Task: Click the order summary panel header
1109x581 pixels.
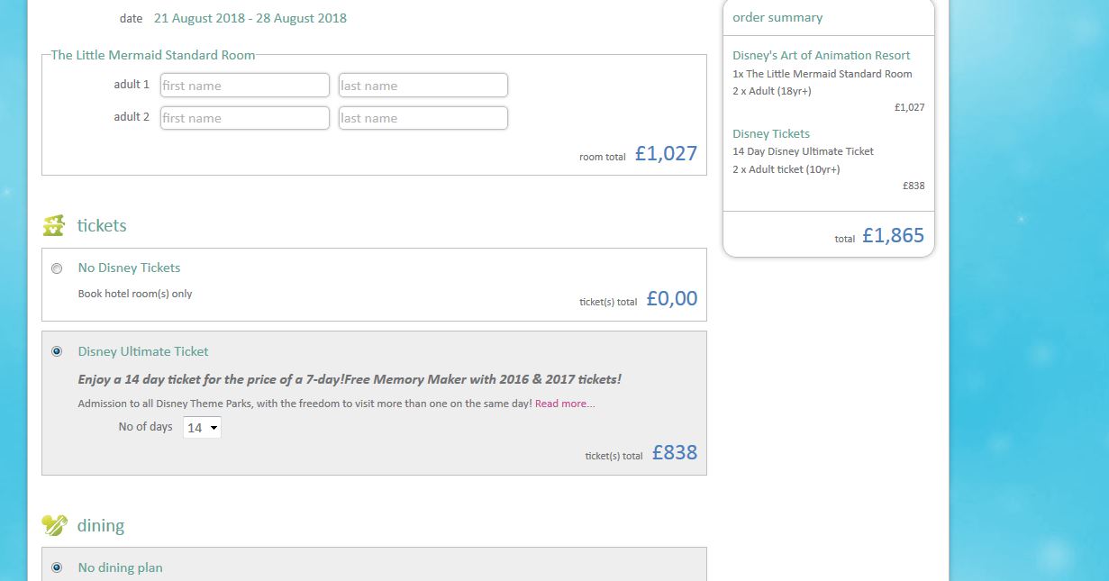Action: tap(777, 17)
